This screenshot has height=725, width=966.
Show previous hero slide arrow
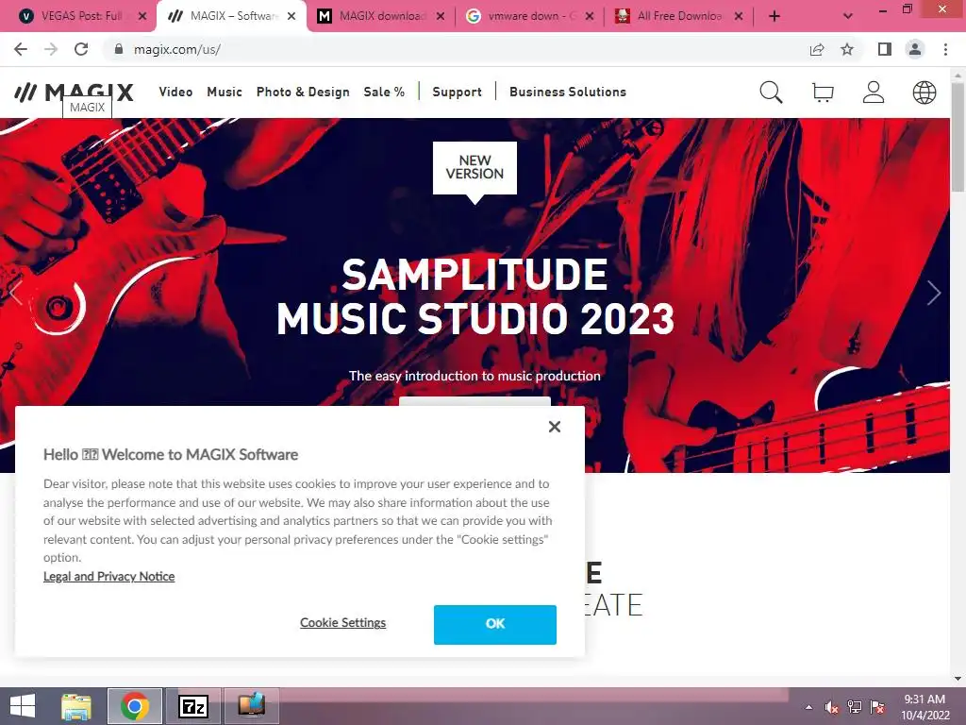[x=15, y=293]
